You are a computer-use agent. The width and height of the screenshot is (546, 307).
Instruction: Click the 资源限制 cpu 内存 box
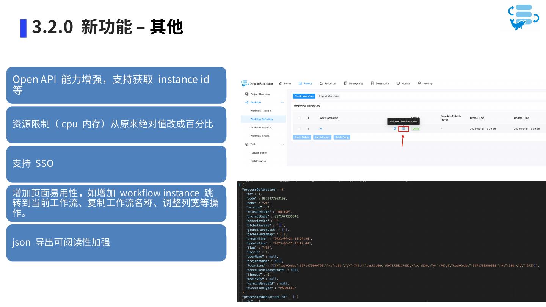(116, 125)
